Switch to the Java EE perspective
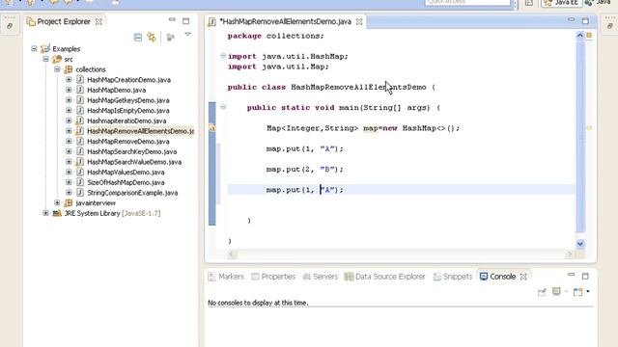618x347 pixels. point(561,3)
